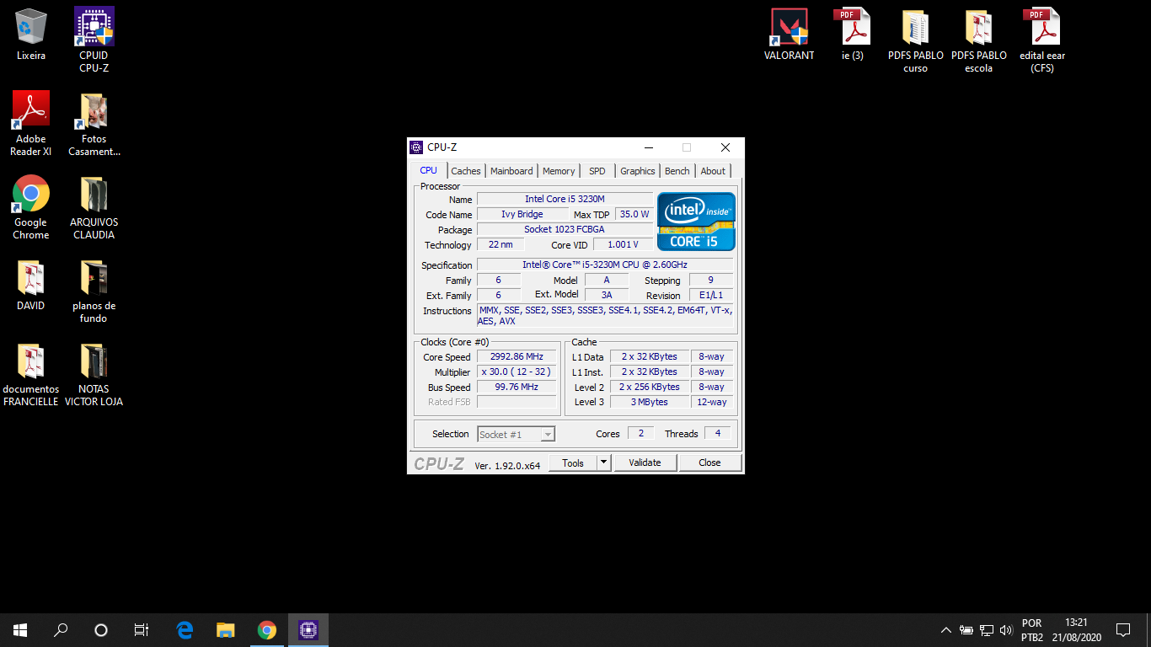Viewport: 1151px width, 647px height.
Task: Switch to the SPD tab
Action: pyautogui.click(x=597, y=171)
